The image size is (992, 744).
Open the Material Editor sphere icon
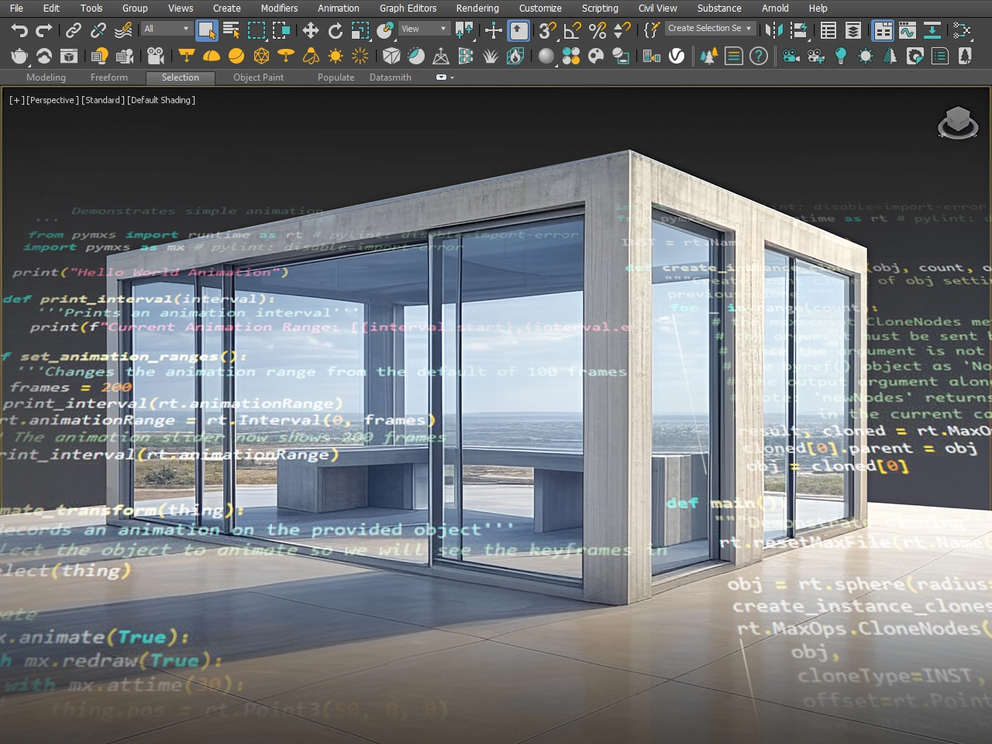546,56
